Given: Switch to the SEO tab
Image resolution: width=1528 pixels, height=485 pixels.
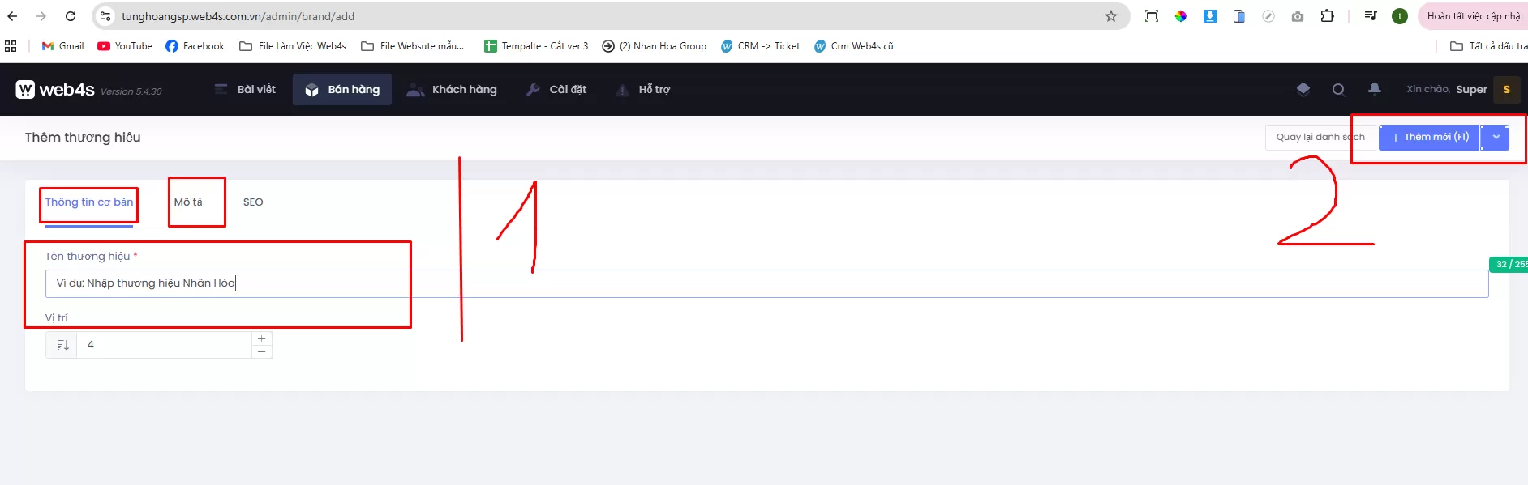Looking at the screenshot, I should click(253, 202).
